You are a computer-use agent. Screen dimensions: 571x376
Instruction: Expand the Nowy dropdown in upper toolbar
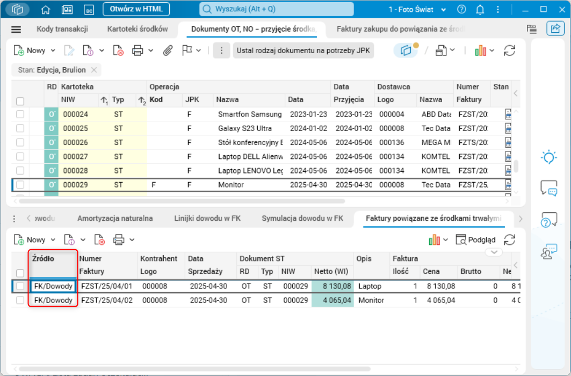coord(53,50)
